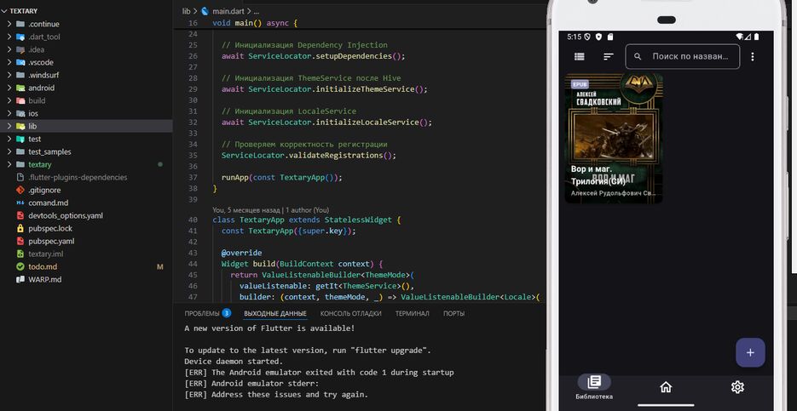
Task: Open the КОНСОЛЬ ОТЛАДКИ tab
Action: (x=350, y=313)
